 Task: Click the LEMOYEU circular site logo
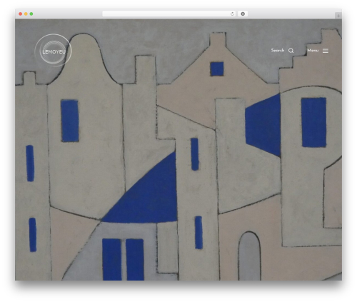point(53,51)
